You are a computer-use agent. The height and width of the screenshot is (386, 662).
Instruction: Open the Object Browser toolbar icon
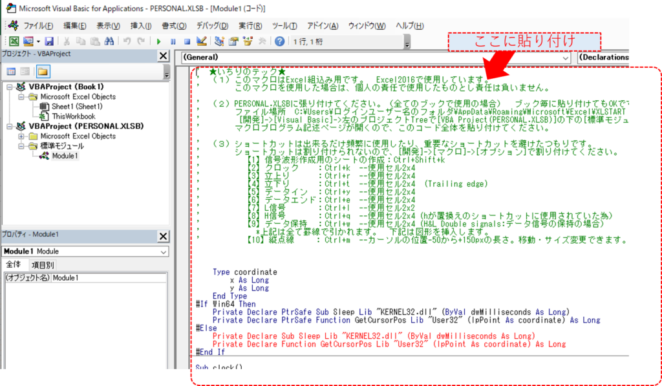pos(248,41)
